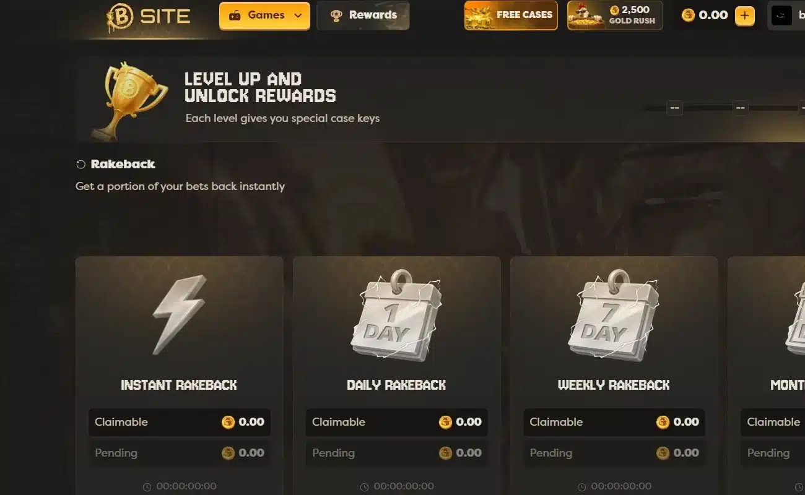Viewport: 805px width, 495px height.
Task: Click the coin icon beside the 0.00 balance
Action: (688, 15)
